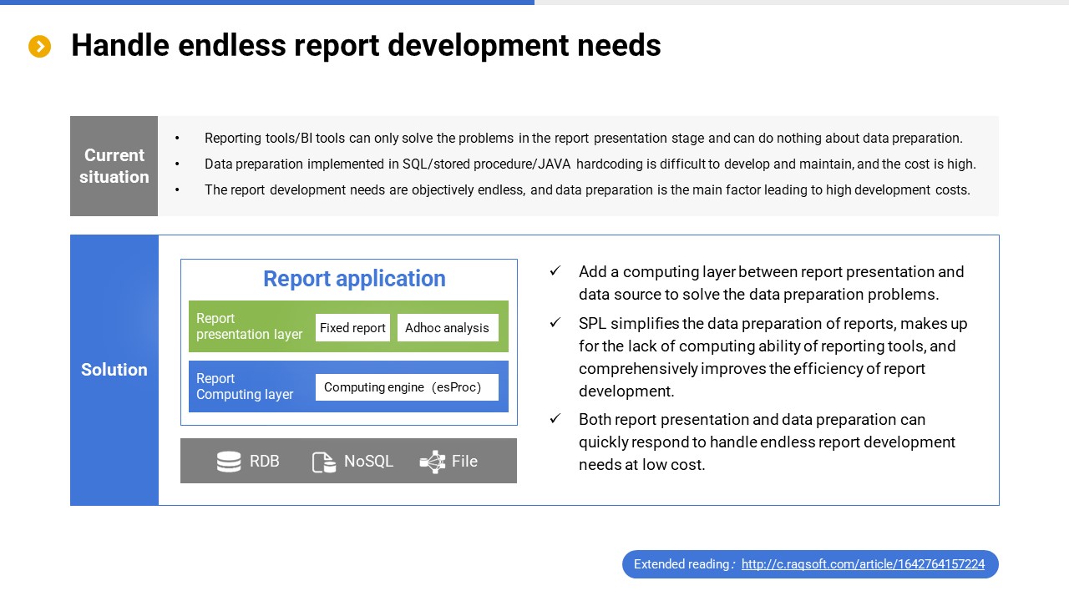Click the 'Report application' heading
The image size is (1069, 601).
point(354,279)
